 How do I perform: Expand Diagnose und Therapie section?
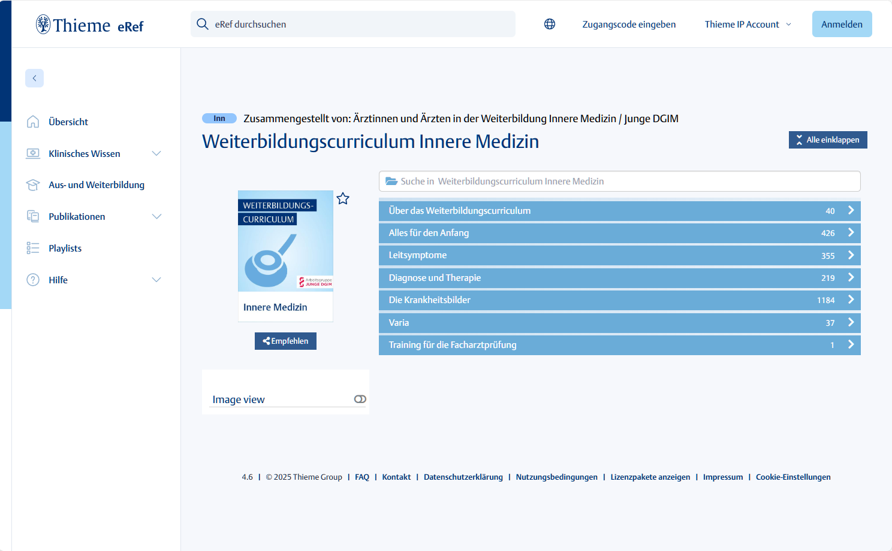click(x=620, y=278)
